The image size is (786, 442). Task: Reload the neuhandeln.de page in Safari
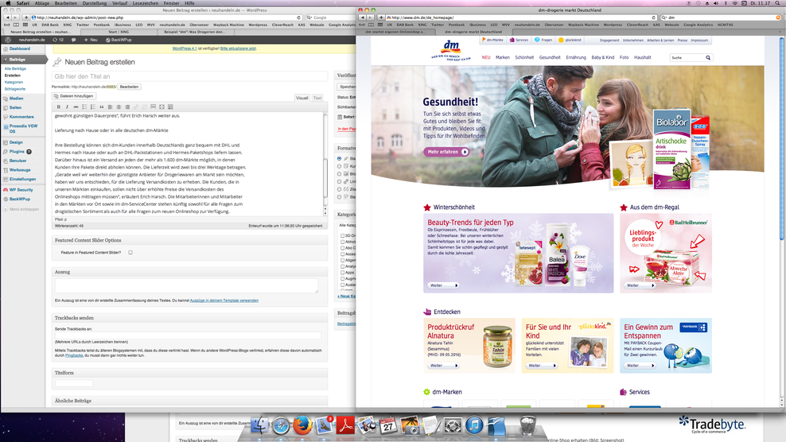pyautogui.click(x=299, y=17)
